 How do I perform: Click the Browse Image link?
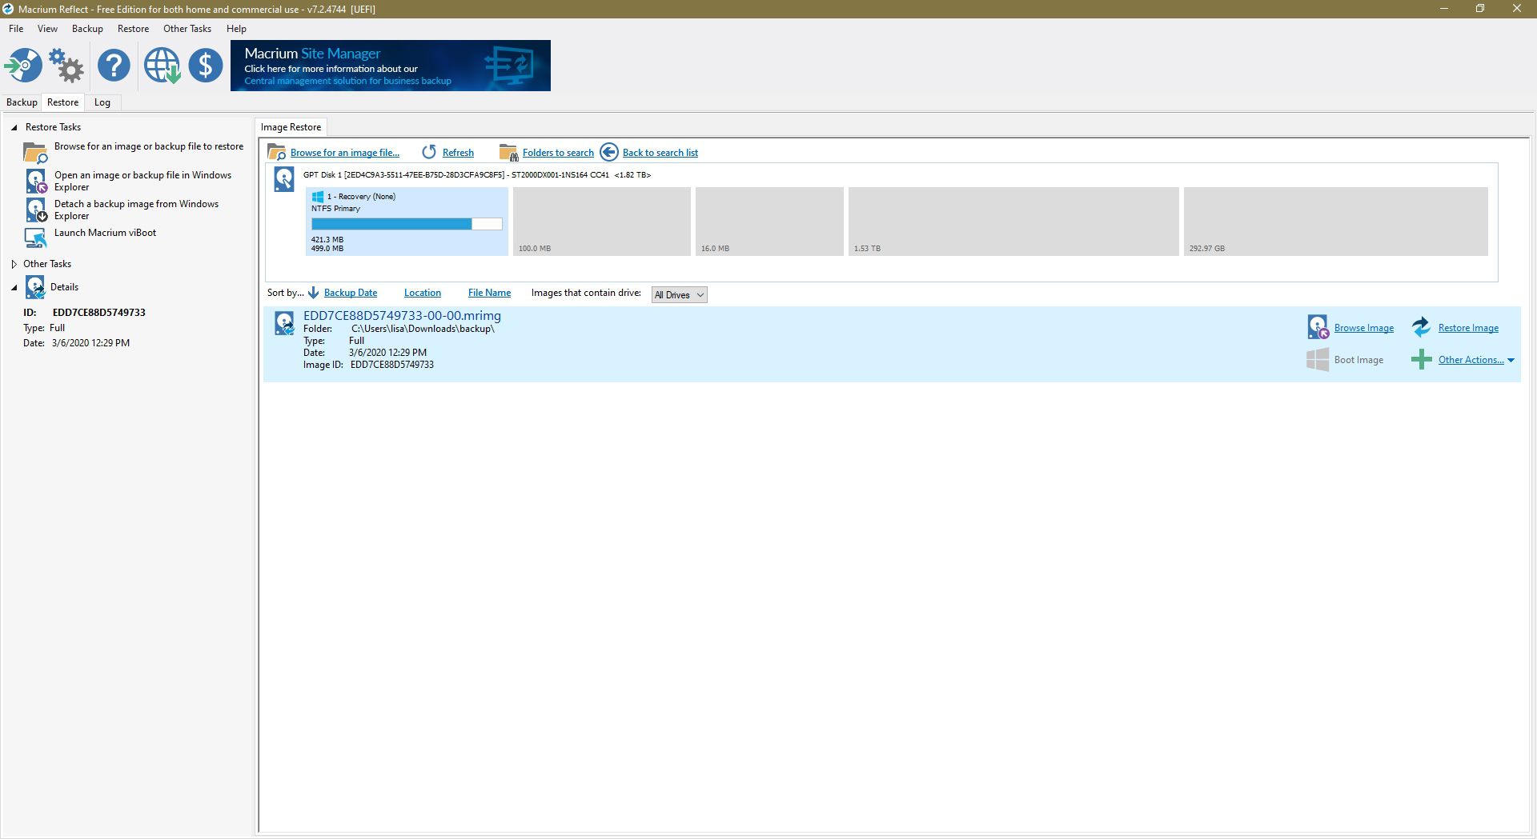pyautogui.click(x=1364, y=328)
